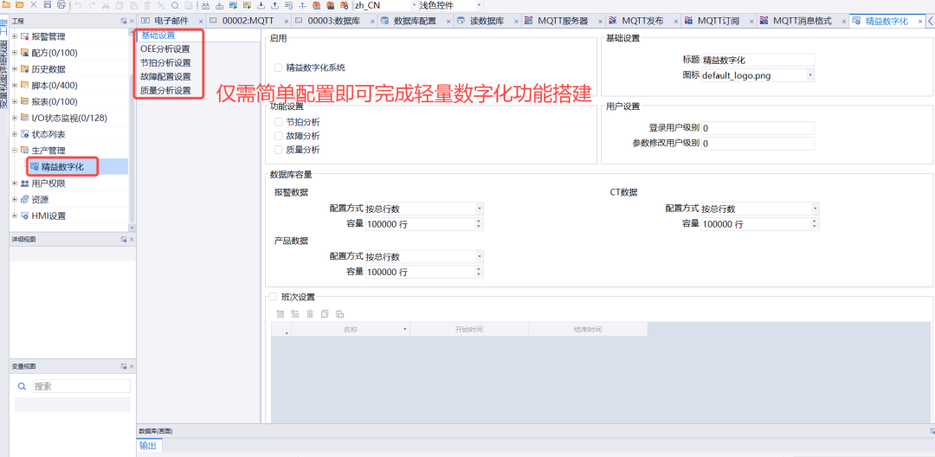935x457 pixels.
Task: Float the 详细视图 panel using its pin icon
Action: [124, 239]
